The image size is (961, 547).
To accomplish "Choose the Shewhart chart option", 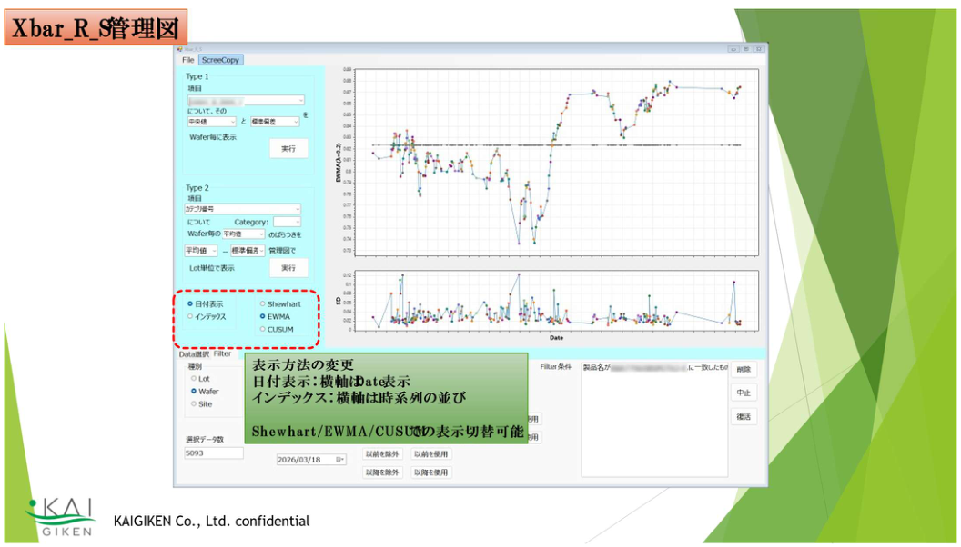I will click(263, 303).
